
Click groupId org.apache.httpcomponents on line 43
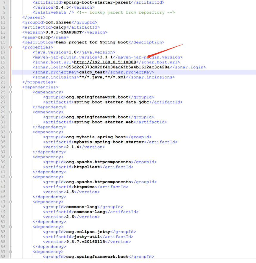click(99, 182)
